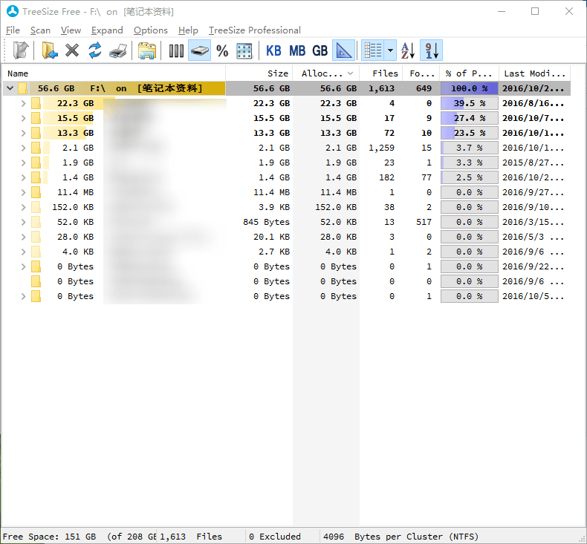Expand the 2.1 GB folder
The image size is (587, 544).
pos(23,148)
